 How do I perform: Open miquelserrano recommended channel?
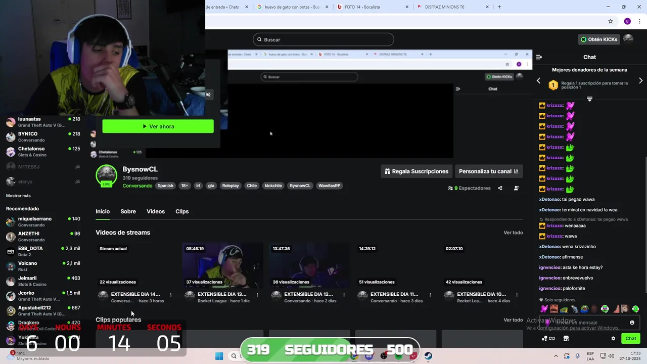(42, 221)
